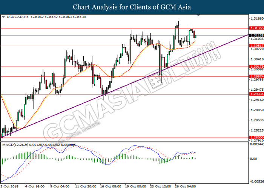
Task: Click the Chart Analysis for Clients title
Action: click(x=132, y=7)
